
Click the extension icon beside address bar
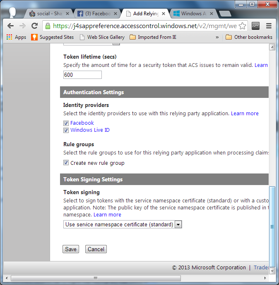pos(255,26)
